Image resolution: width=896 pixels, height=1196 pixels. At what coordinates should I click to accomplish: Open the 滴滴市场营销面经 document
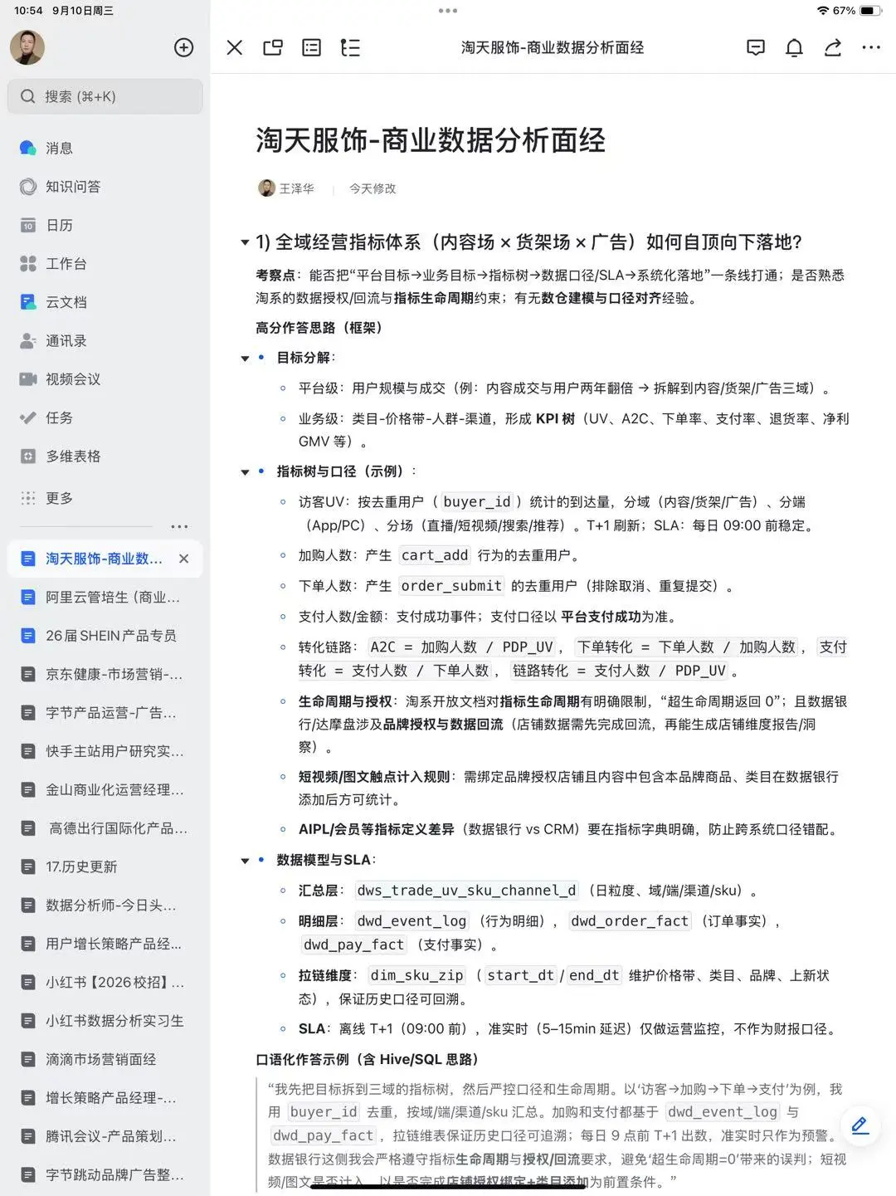pyautogui.click(x=105, y=1059)
